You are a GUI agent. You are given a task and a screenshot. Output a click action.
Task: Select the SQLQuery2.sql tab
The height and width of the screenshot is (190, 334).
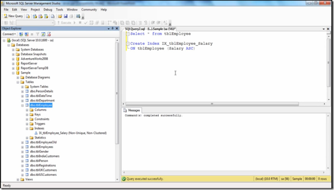(150, 29)
